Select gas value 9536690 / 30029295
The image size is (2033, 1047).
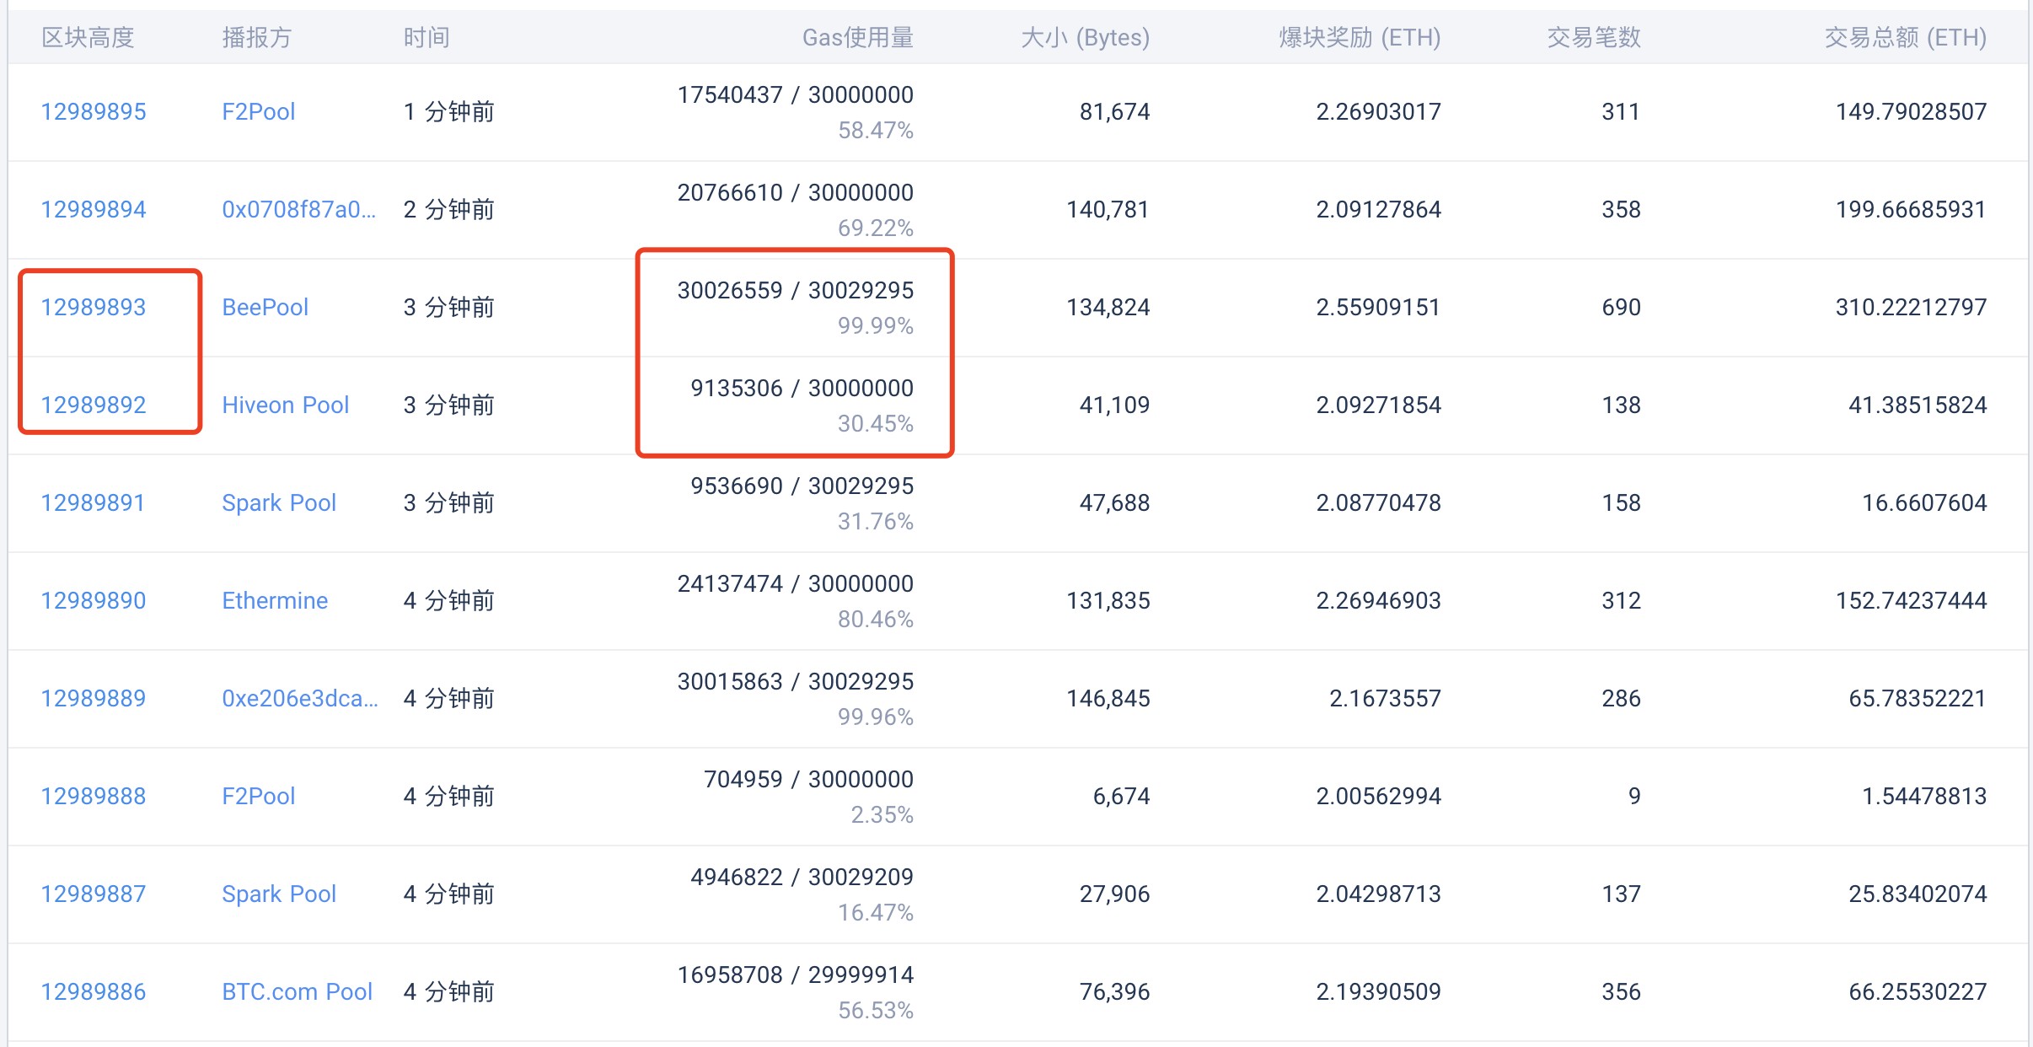click(x=802, y=486)
